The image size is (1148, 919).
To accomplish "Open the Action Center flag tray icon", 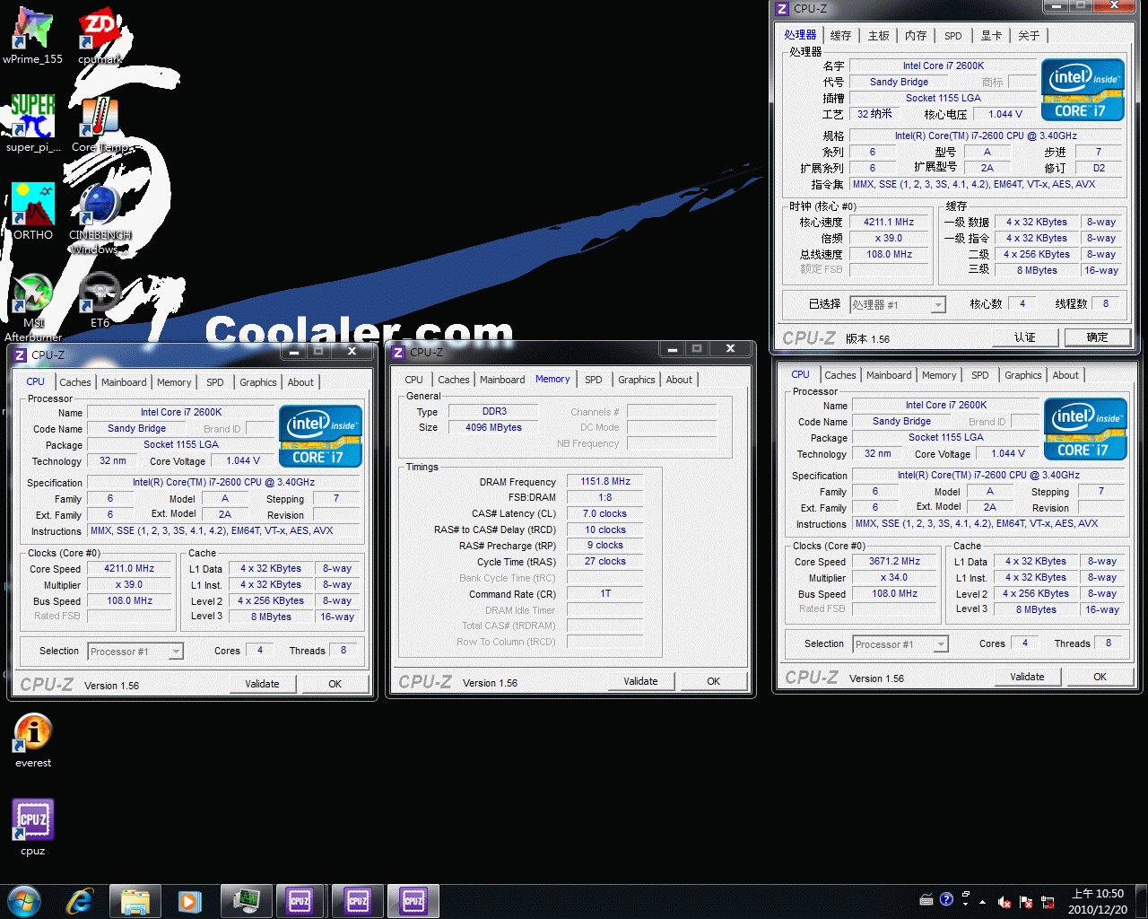I will pyautogui.click(x=1025, y=902).
